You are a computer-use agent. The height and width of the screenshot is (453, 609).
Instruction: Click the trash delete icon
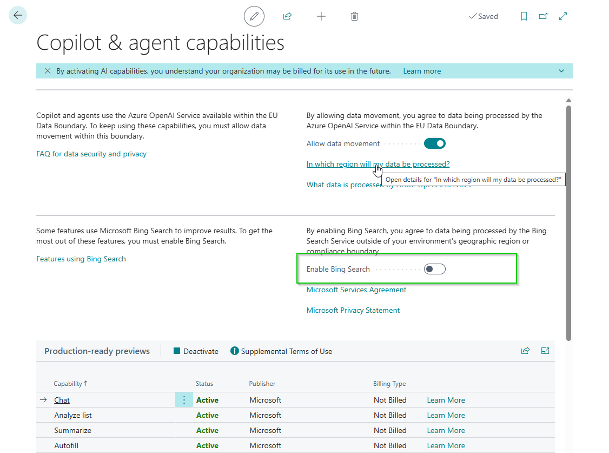354,16
